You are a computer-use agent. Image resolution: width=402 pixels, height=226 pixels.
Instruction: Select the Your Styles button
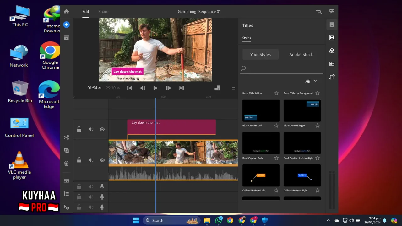(260, 54)
